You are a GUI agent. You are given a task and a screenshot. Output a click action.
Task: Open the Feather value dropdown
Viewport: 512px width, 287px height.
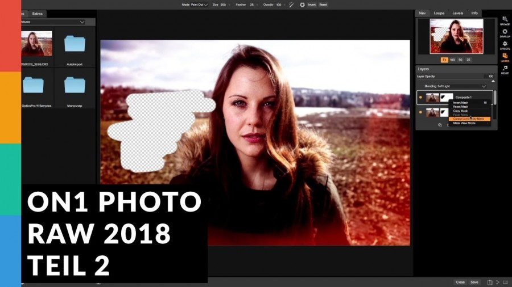tap(257, 5)
